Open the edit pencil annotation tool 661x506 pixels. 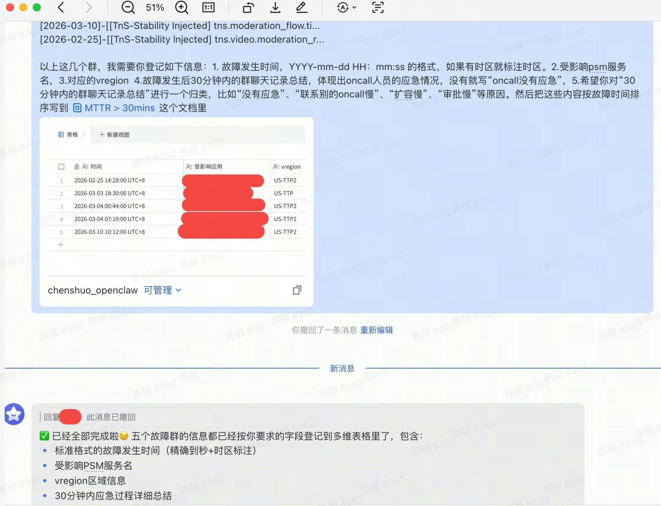point(302,7)
